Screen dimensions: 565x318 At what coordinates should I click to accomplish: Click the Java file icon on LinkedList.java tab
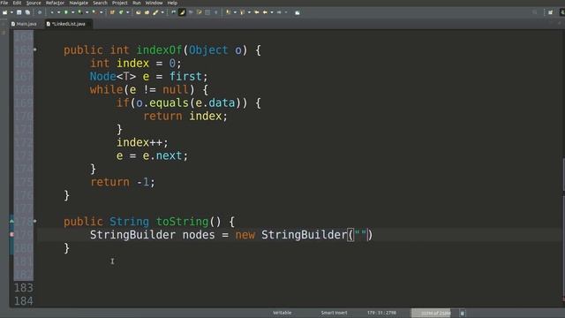coord(49,24)
